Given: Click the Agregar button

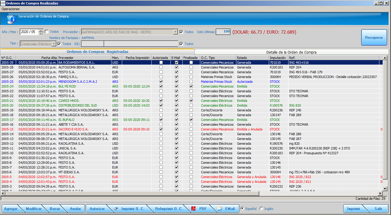Looking at the screenshot, I should click(x=11, y=209).
